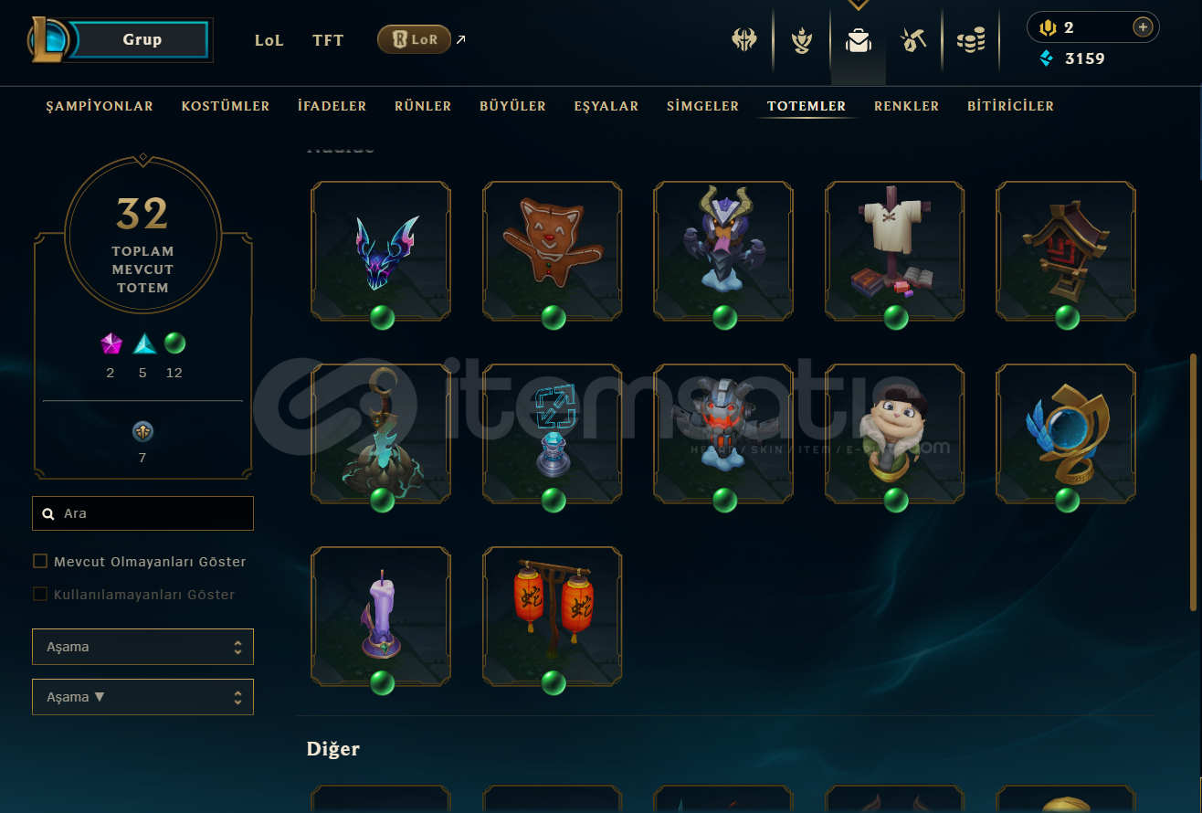Open the Collection backpack icon

[x=858, y=40]
